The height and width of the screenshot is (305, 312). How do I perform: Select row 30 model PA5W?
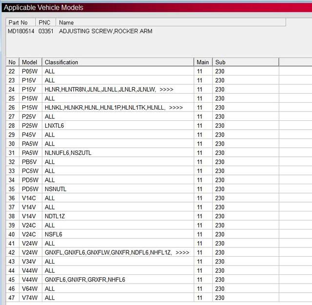tap(30, 144)
